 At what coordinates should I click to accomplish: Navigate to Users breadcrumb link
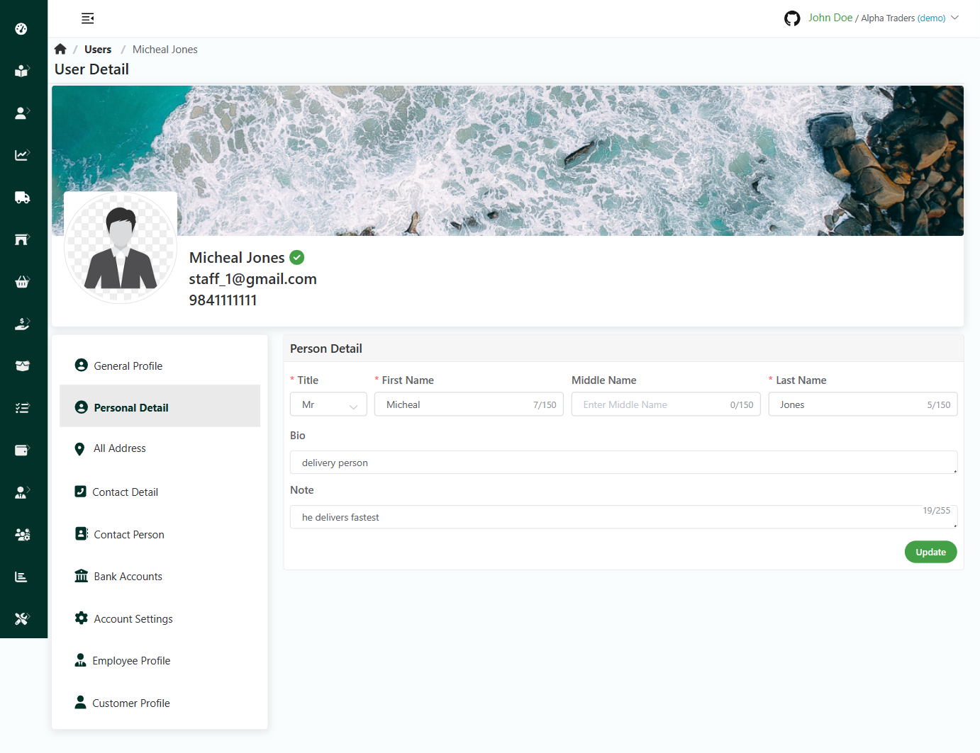98,50
